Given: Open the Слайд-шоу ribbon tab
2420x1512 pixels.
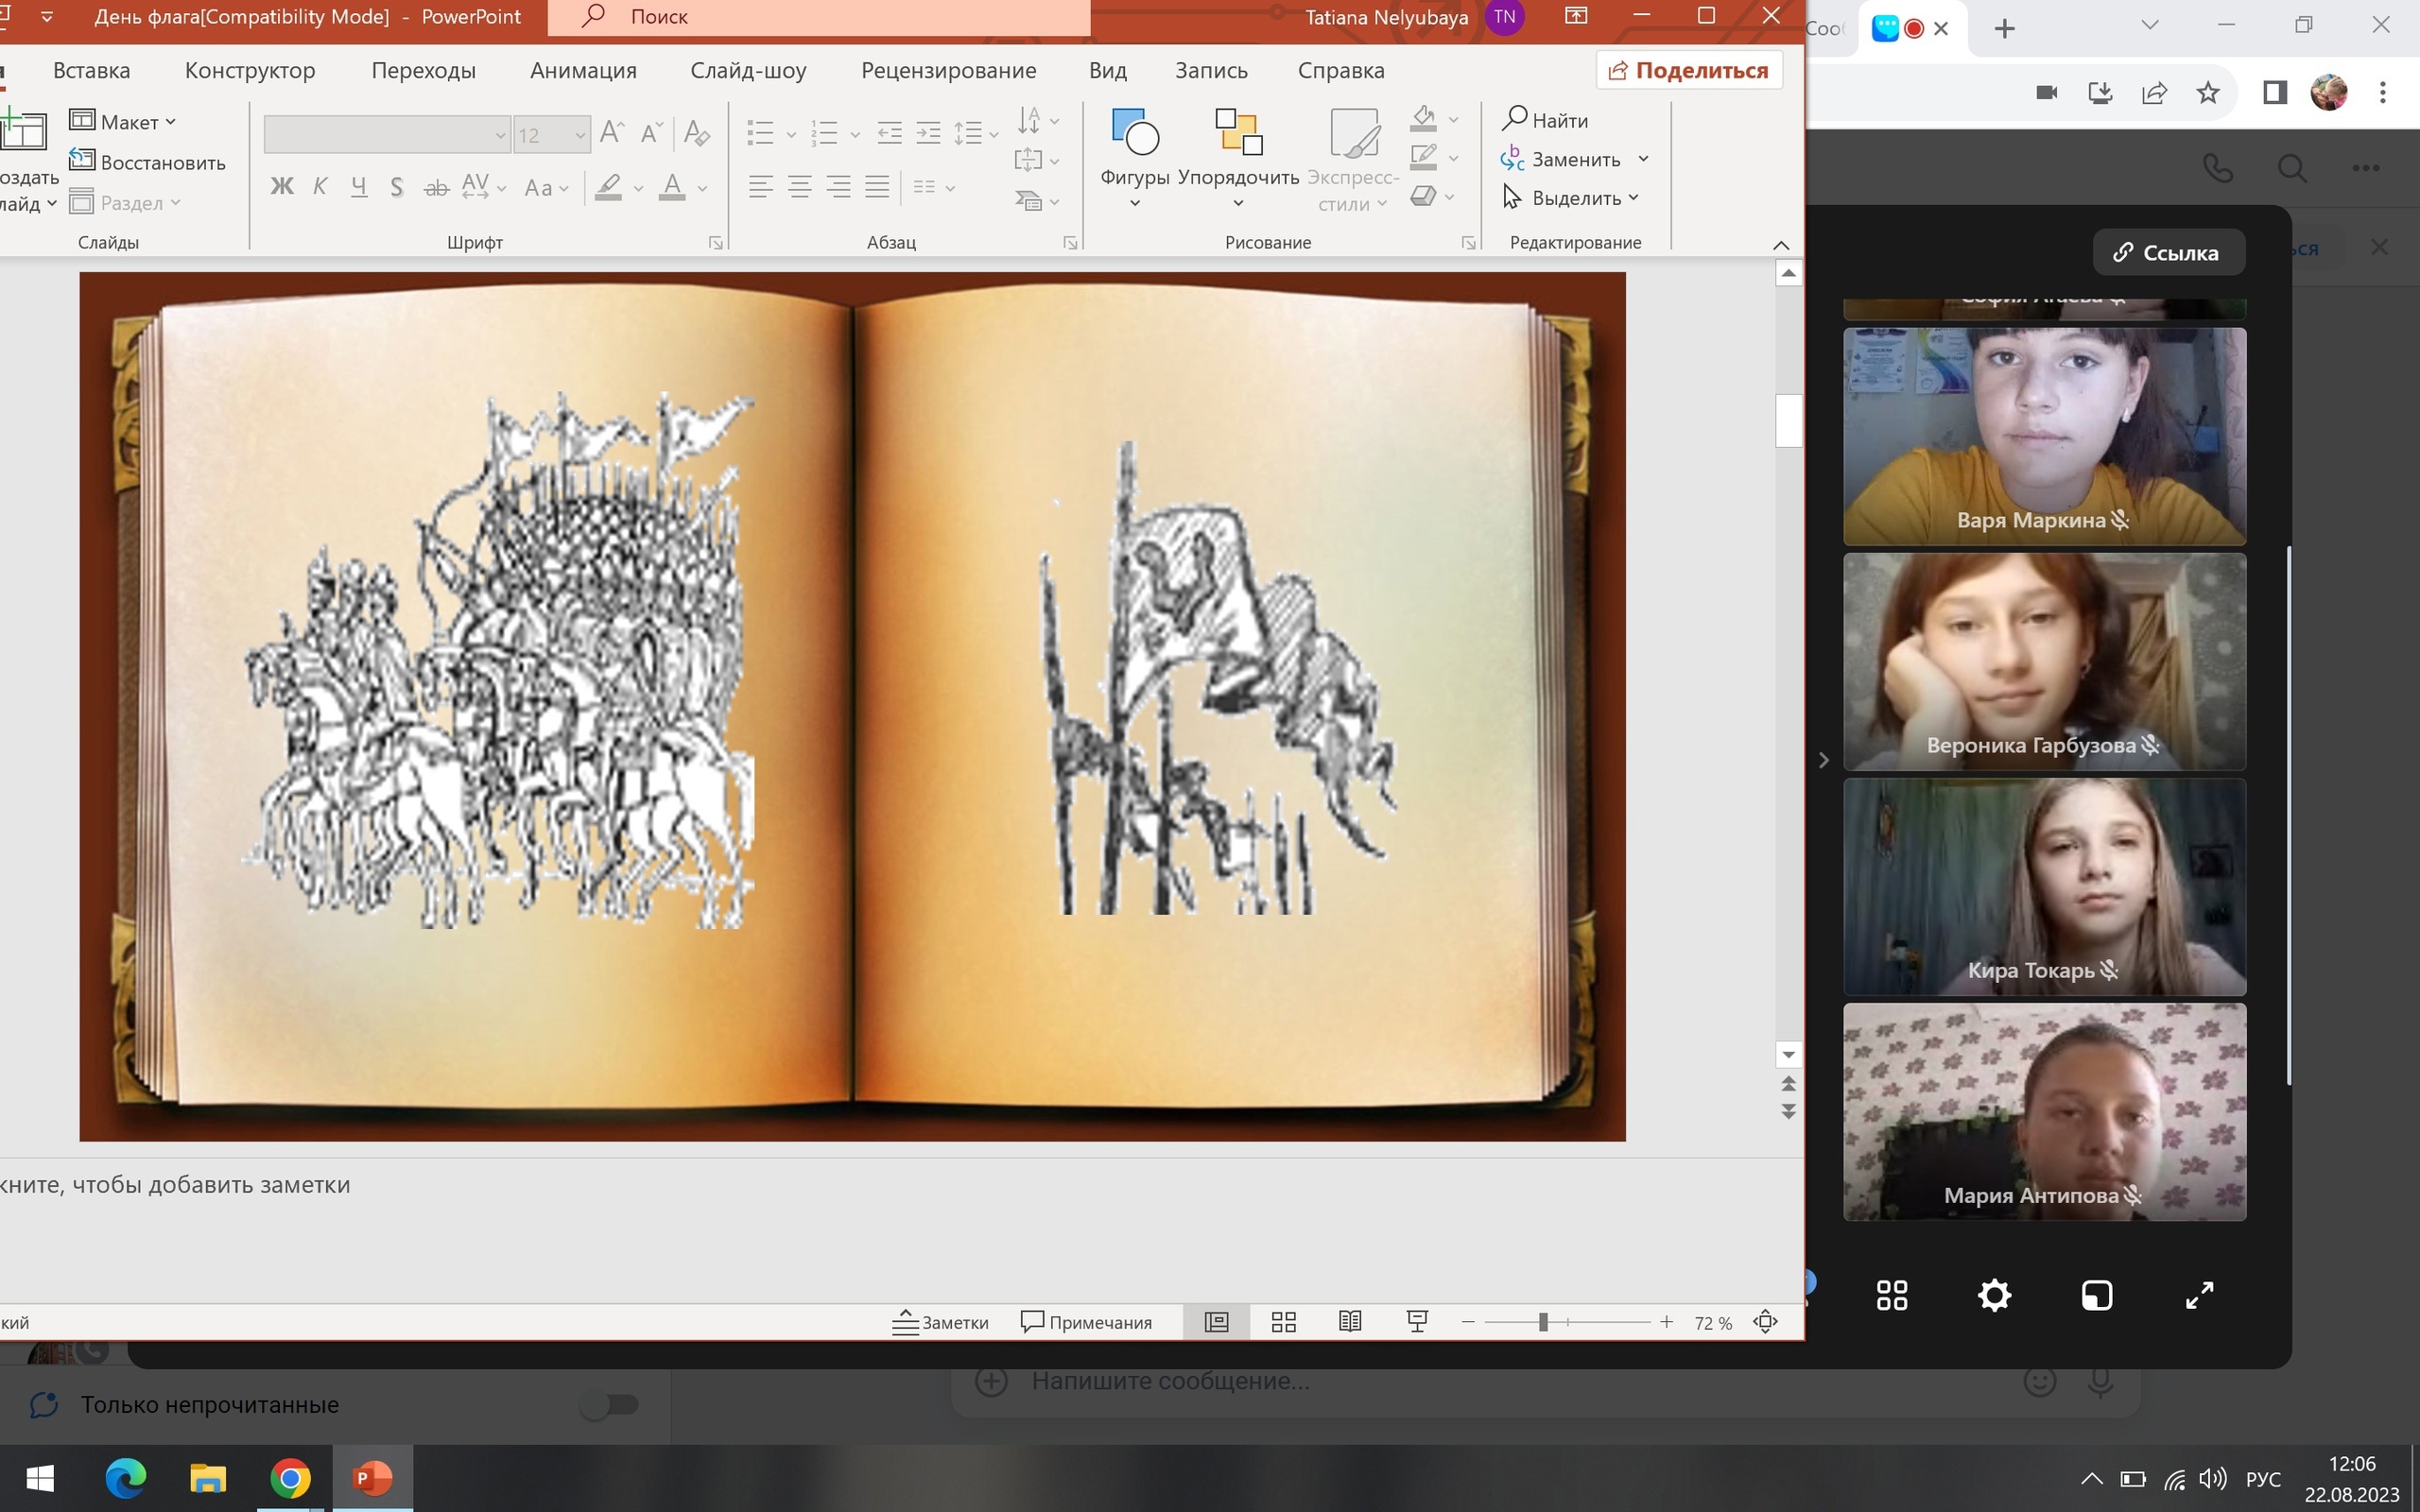Looking at the screenshot, I should point(748,70).
